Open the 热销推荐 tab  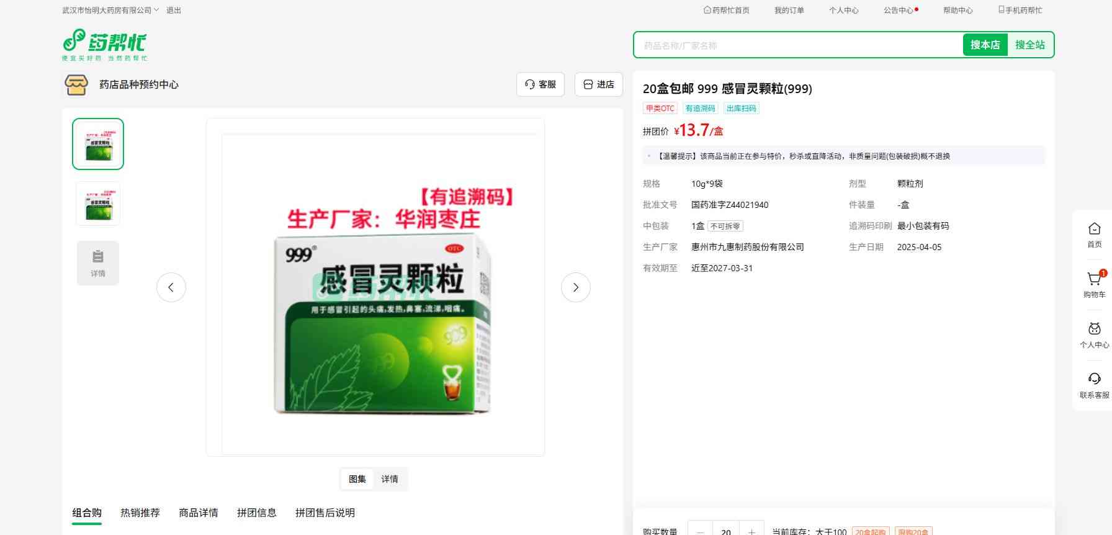pyautogui.click(x=140, y=513)
